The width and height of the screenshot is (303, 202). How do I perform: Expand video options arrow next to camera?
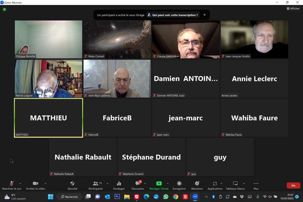[x=45, y=183]
